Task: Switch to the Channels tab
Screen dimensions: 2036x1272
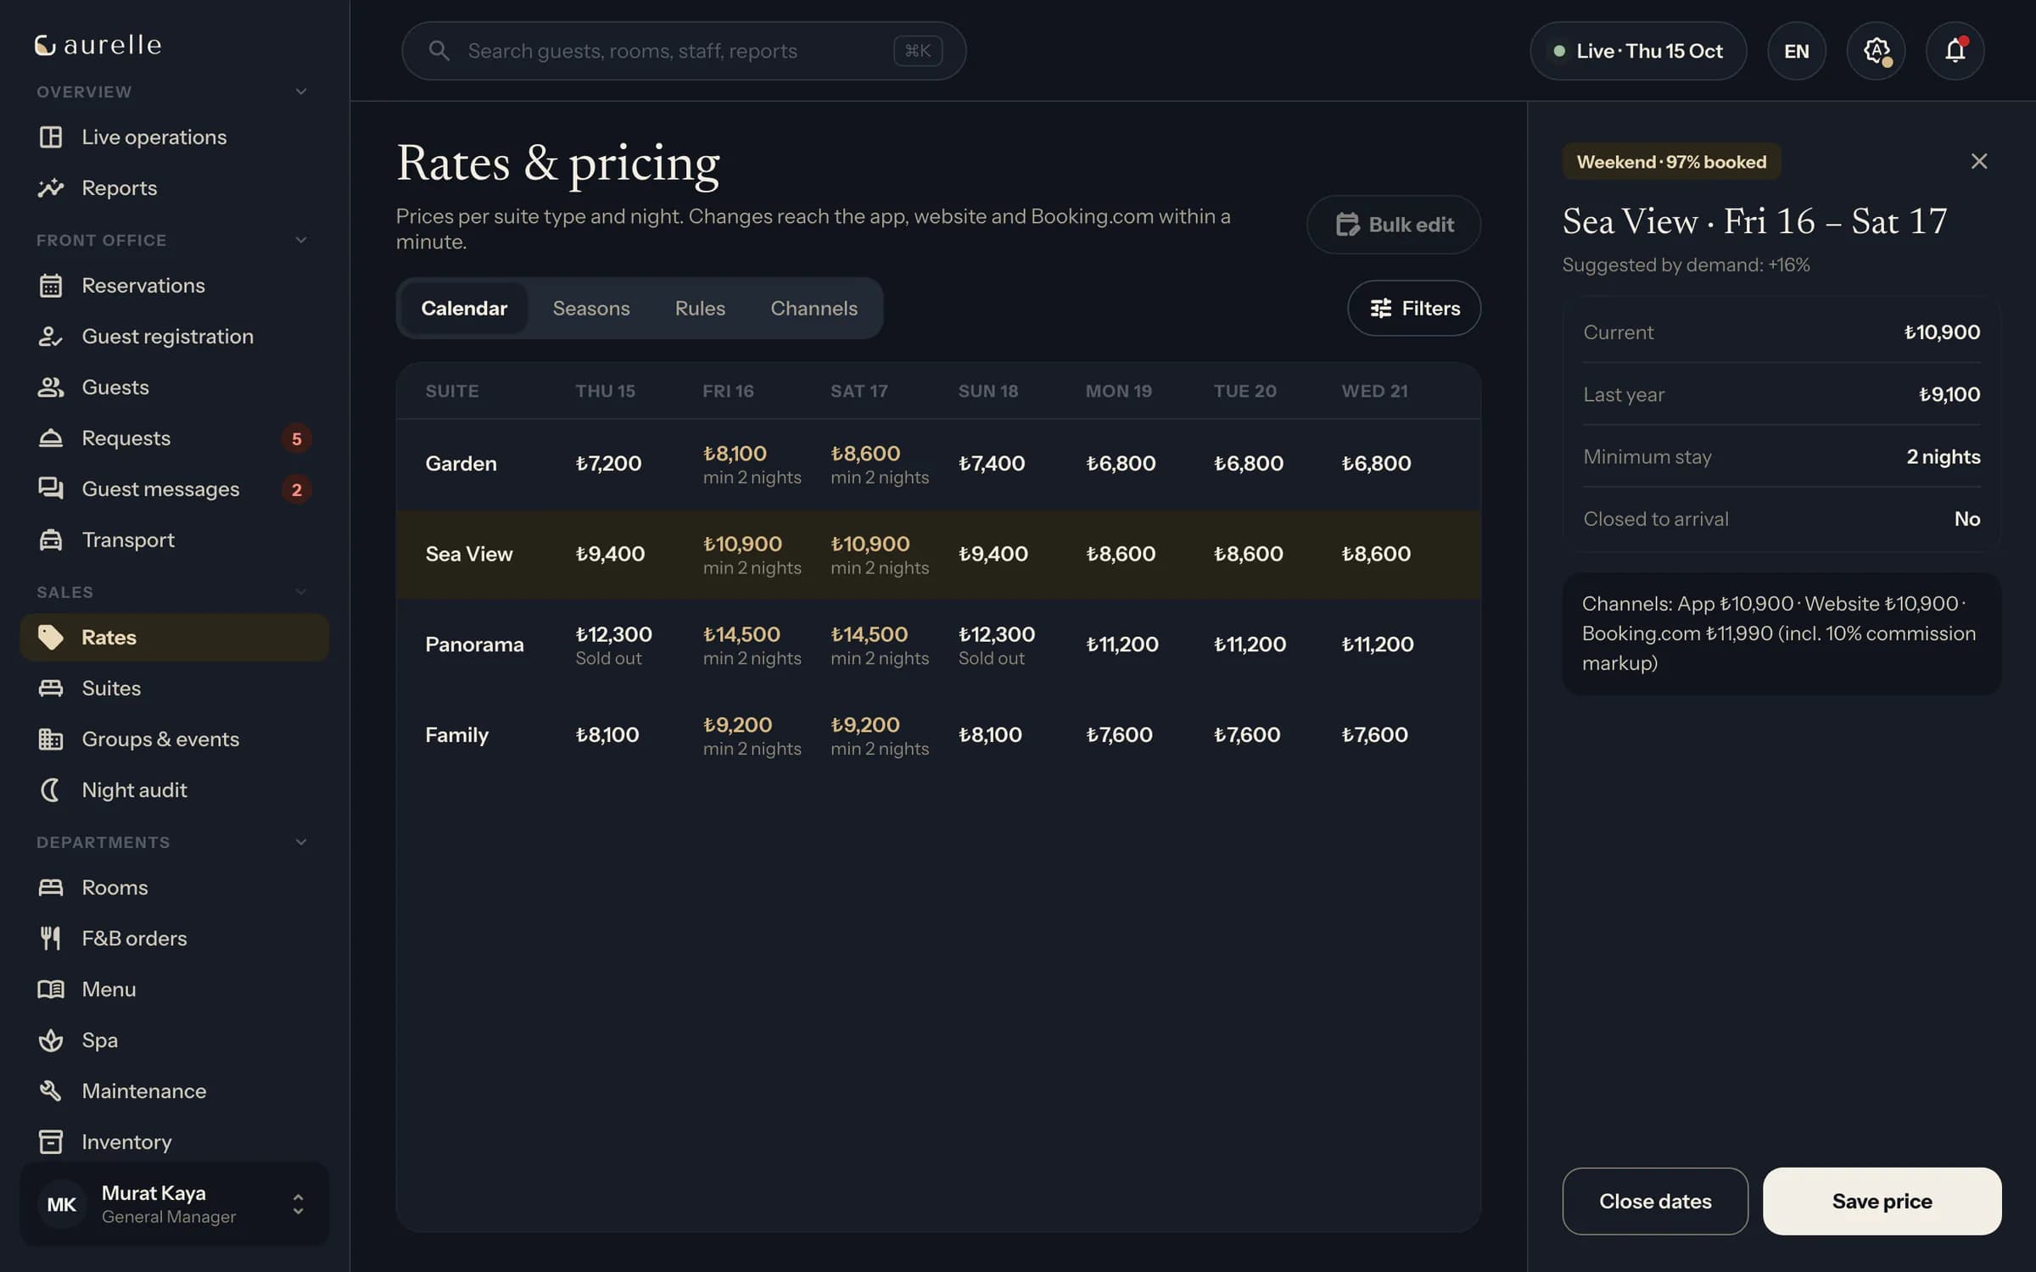Action: click(814, 308)
